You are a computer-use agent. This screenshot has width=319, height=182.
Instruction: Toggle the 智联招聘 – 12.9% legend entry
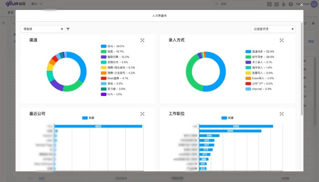[x=115, y=57]
